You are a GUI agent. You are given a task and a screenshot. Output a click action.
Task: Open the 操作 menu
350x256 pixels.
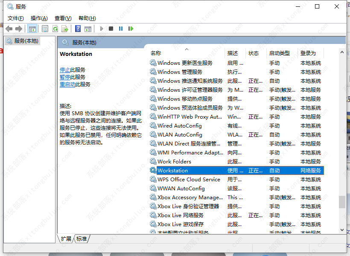coord(39,18)
